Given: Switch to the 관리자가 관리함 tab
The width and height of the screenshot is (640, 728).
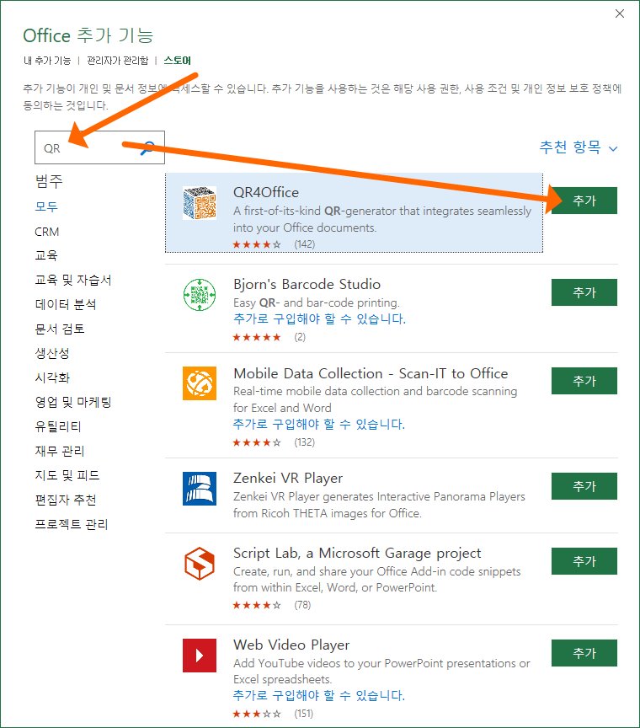Looking at the screenshot, I should [x=117, y=61].
